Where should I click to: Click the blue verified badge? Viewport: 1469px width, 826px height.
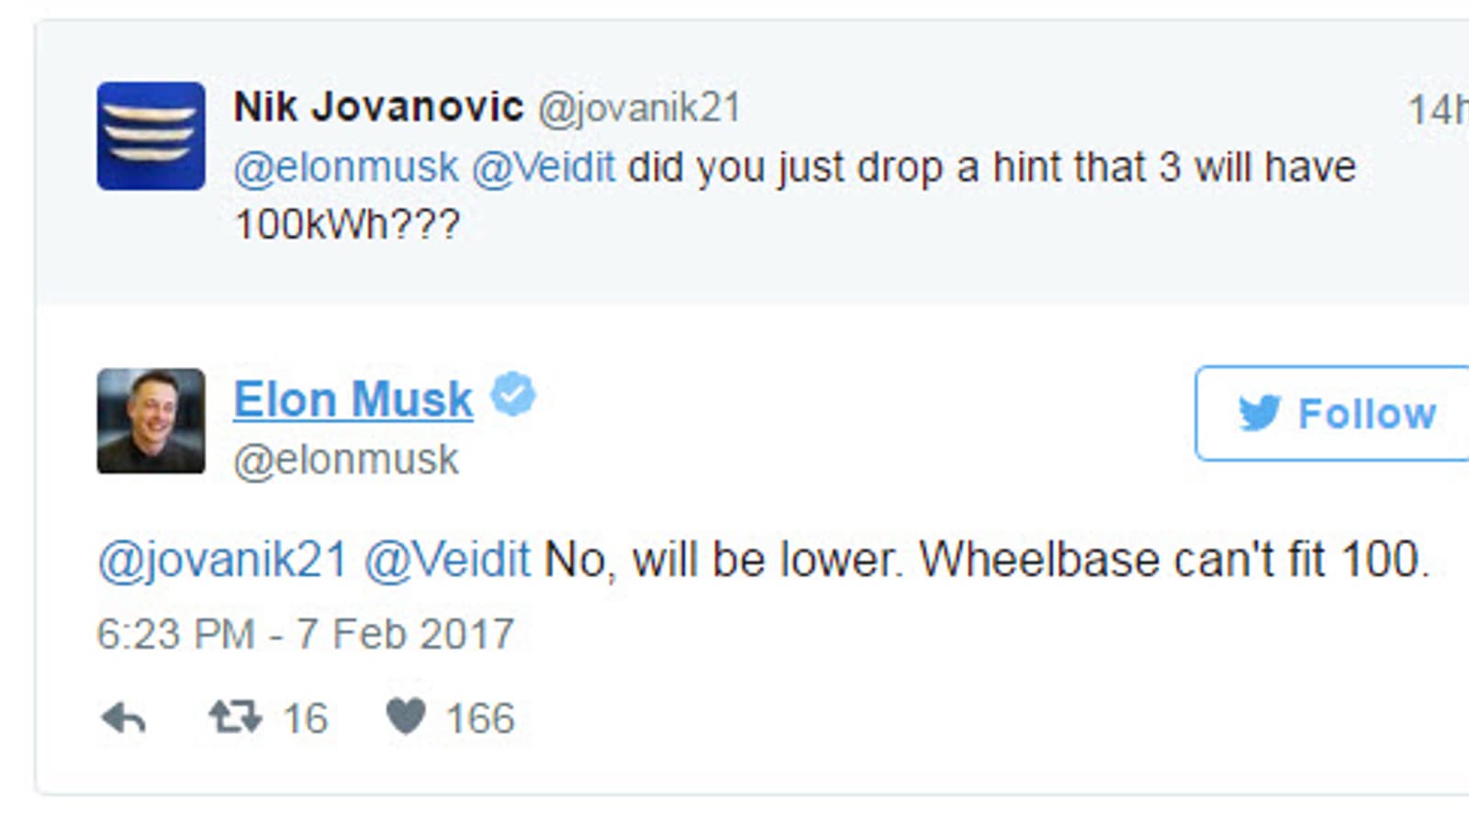tap(512, 395)
